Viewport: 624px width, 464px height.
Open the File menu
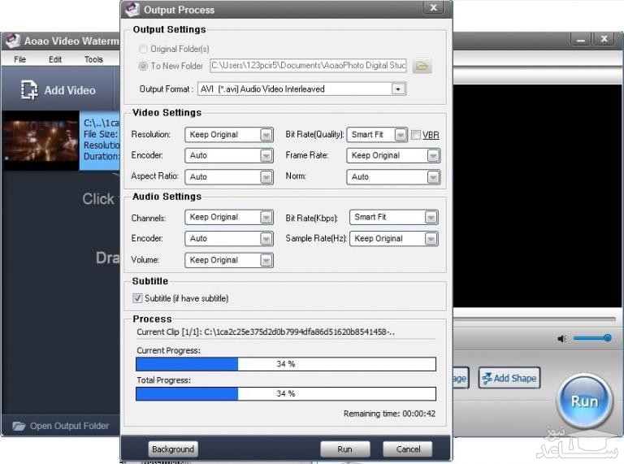19,59
